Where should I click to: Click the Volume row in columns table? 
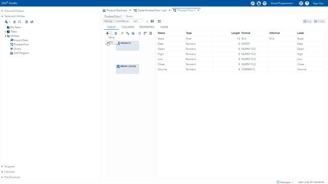pos(240,70)
